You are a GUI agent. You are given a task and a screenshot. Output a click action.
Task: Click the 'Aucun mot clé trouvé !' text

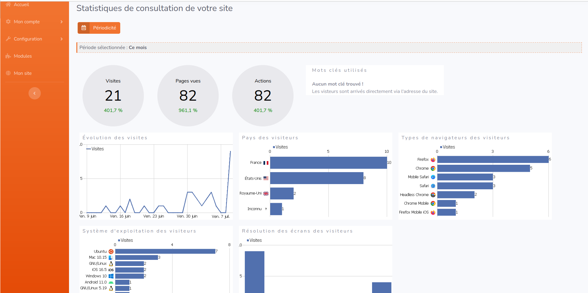[338, 84]
